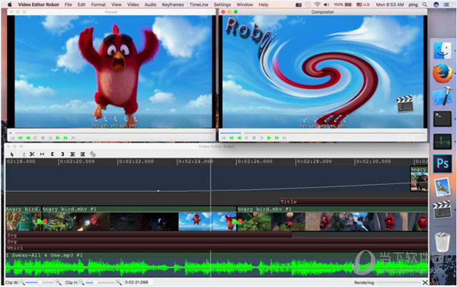
Task: Open Photoshop from the dock
Action: 442,164
